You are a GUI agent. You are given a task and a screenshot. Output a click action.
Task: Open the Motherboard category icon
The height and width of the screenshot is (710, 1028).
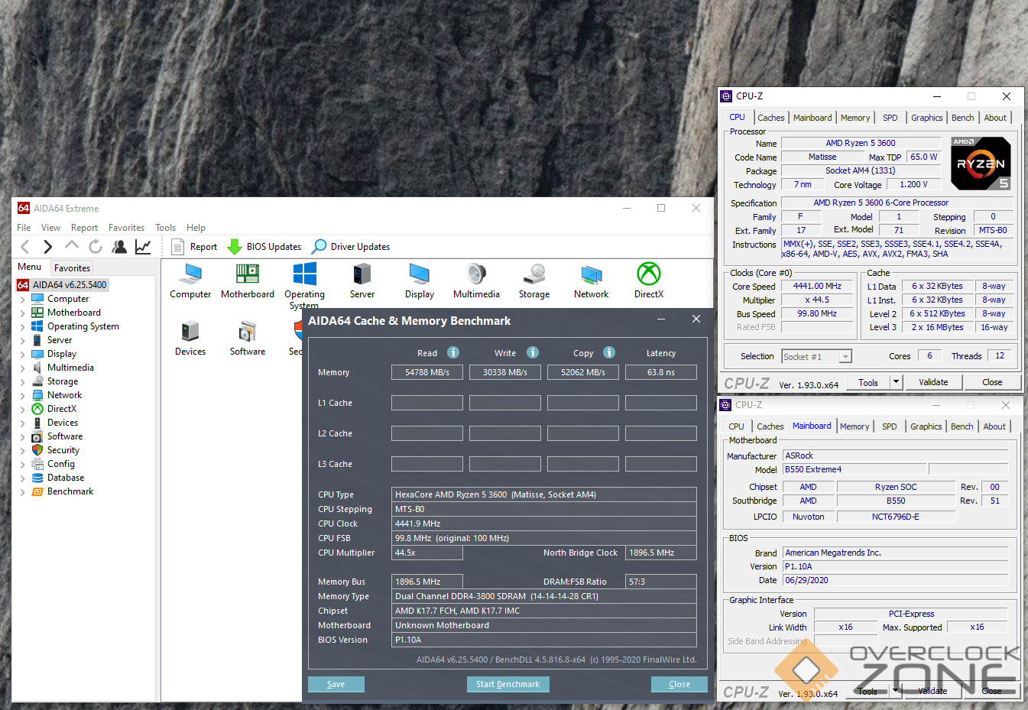248,280
